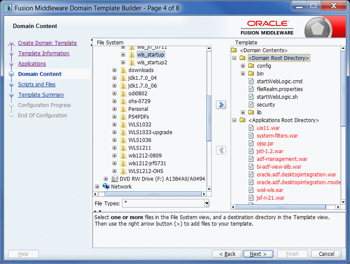Click the config folder icon
This screenshot has width=350, height=264.
click(251, 66)
